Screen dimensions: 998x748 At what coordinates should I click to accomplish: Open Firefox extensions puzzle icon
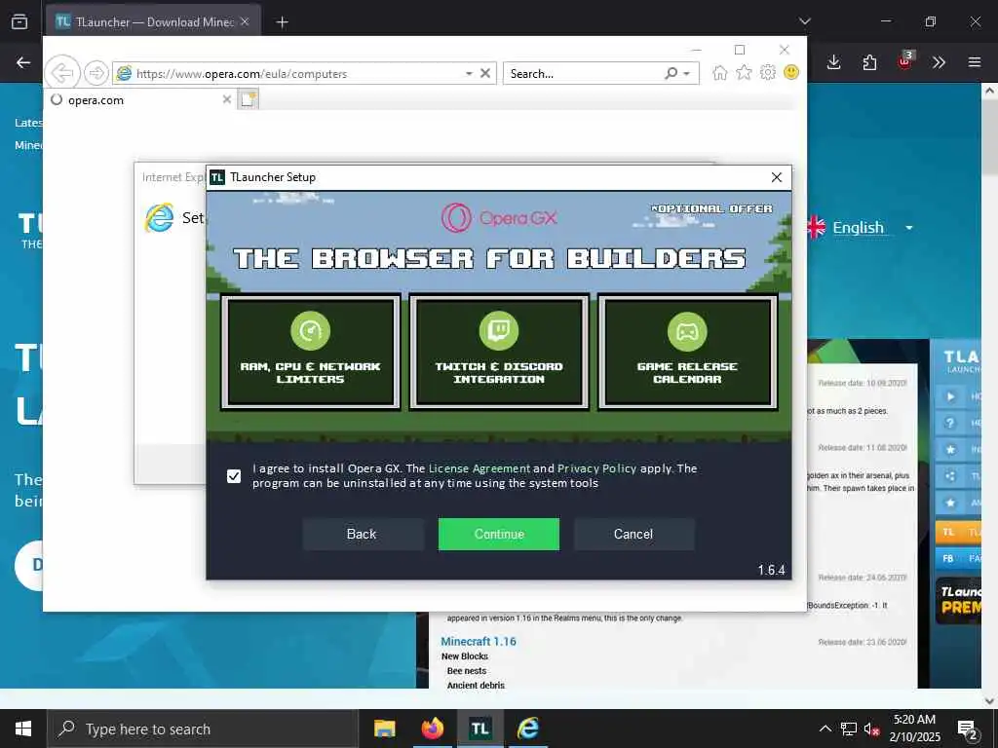(x=869, y=62)
